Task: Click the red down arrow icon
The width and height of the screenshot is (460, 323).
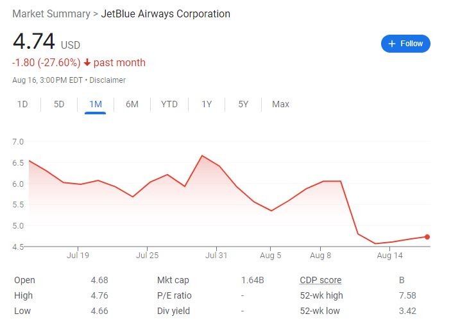Action: point(87,63)
